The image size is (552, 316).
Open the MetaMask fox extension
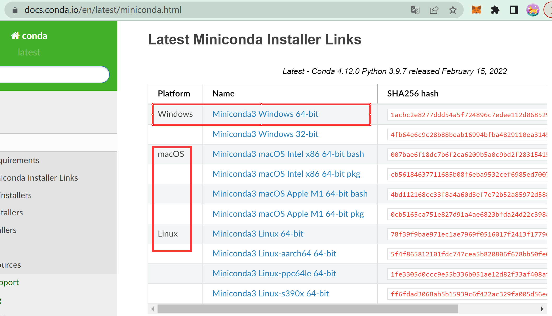[476, 10]
